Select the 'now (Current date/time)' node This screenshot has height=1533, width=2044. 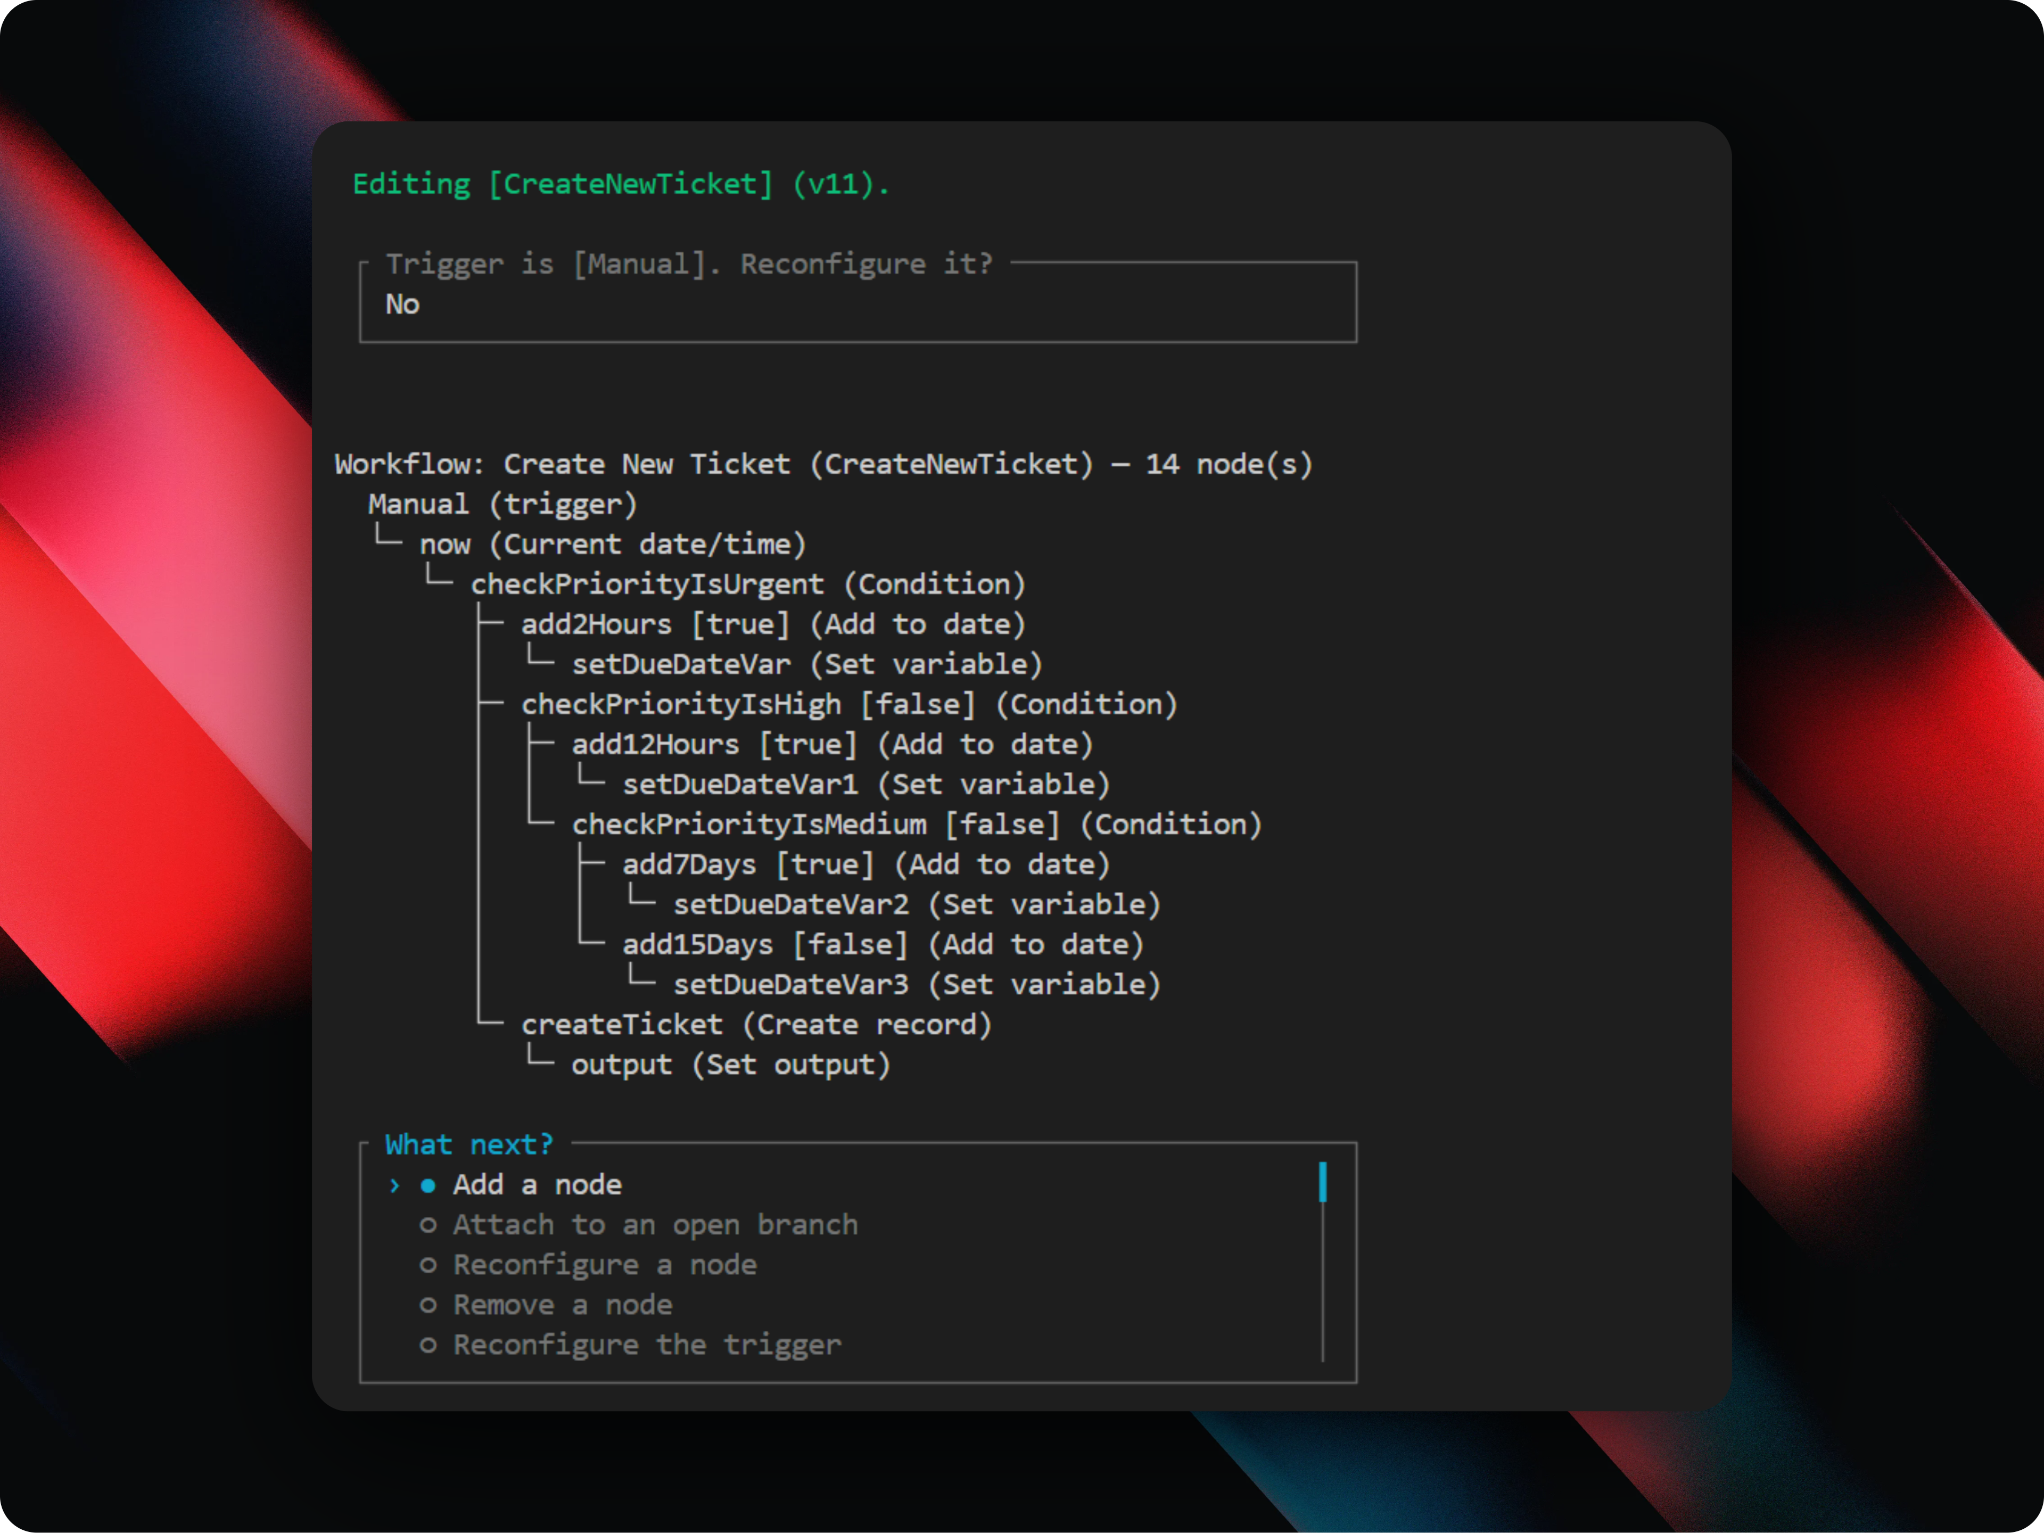pyautogui.click(x=613, y=544)
